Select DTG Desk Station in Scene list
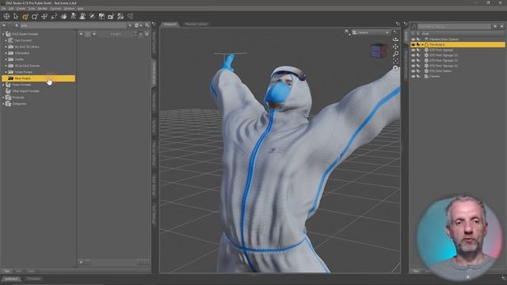Image resolution: width=507 pixels, height=285 pixels. 440,71
